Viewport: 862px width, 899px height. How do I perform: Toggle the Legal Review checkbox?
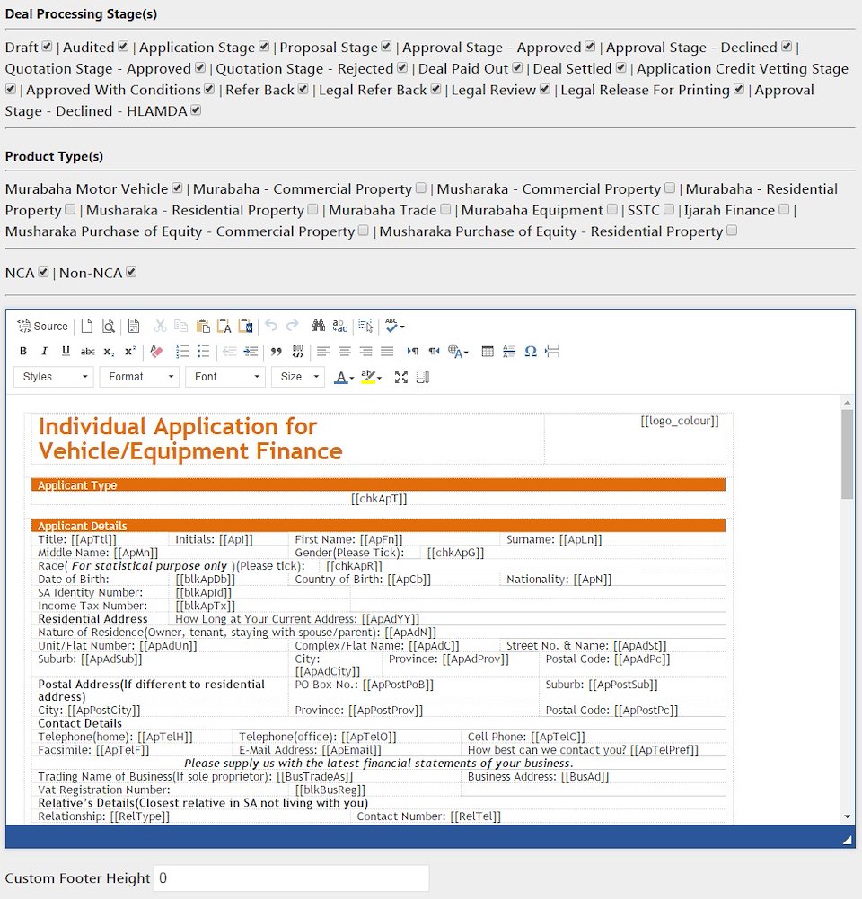545,89
